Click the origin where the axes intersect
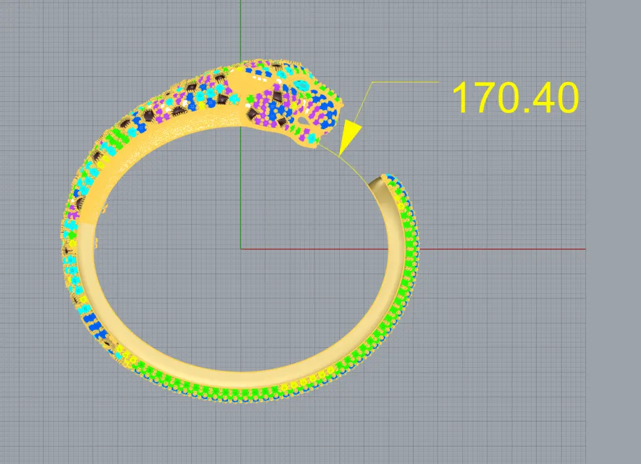Viewport: 641px width, 464px height. click(x=241, y=249)
